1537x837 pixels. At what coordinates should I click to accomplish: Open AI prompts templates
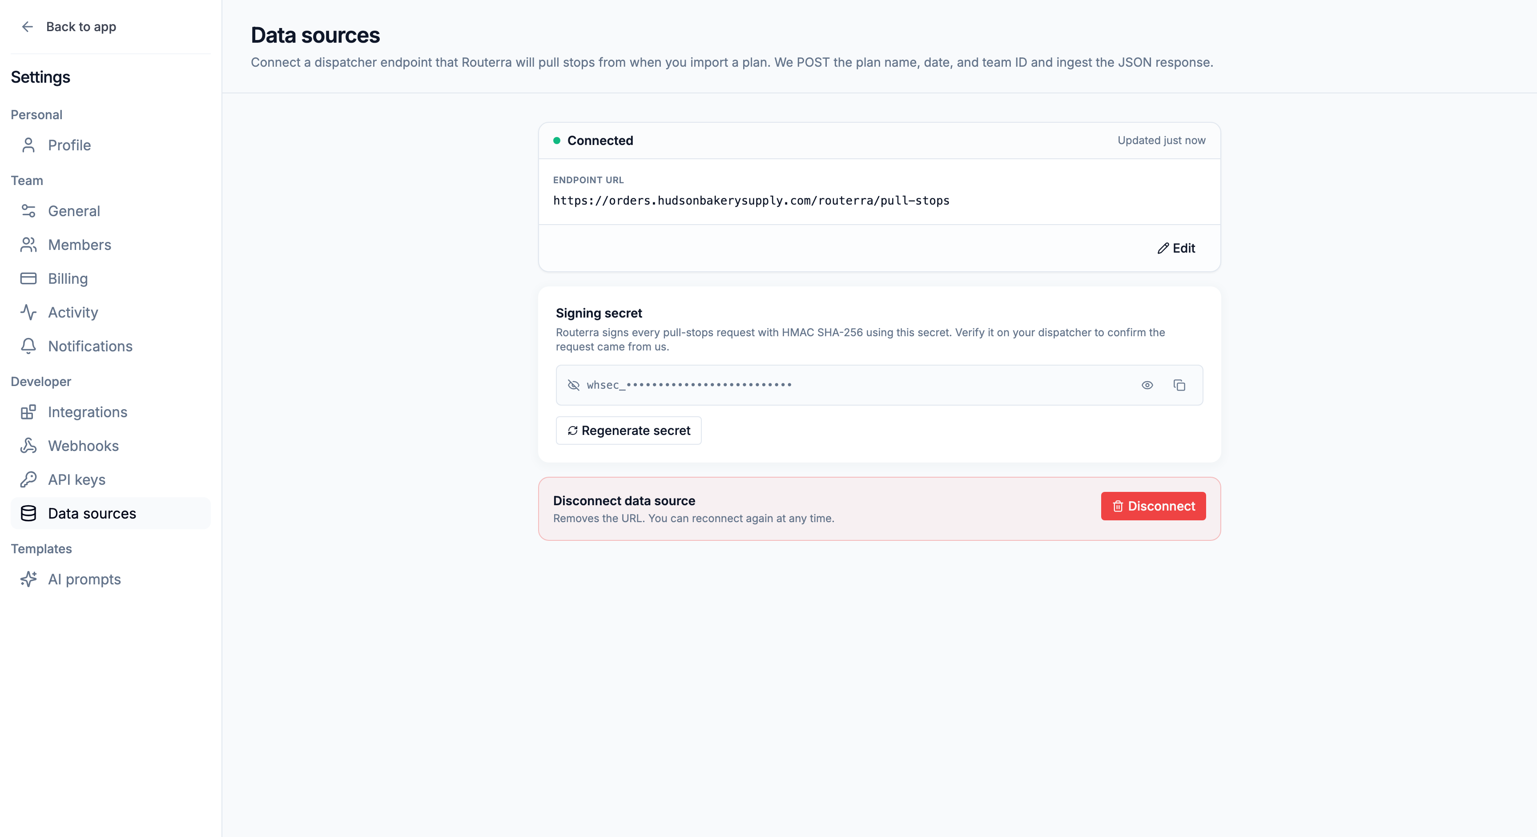click(110, 579)
